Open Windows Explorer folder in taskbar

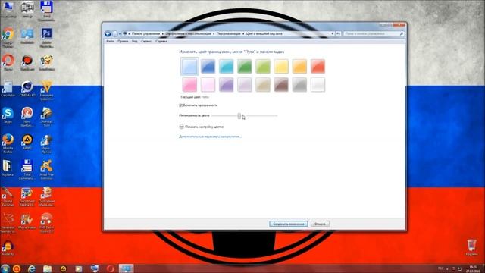click(47, 268)
